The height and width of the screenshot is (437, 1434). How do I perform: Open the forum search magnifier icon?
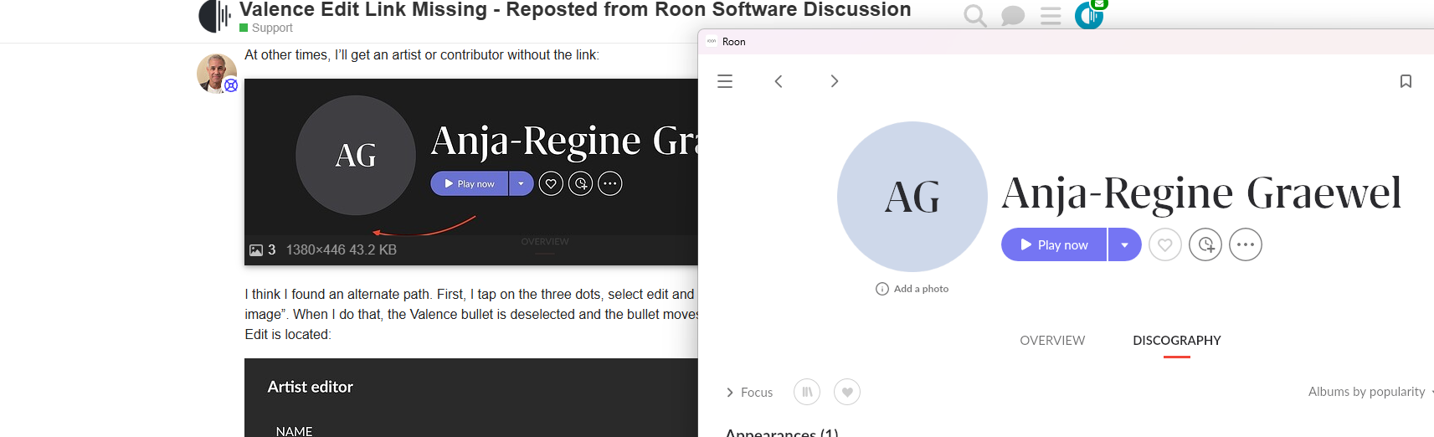974,16
